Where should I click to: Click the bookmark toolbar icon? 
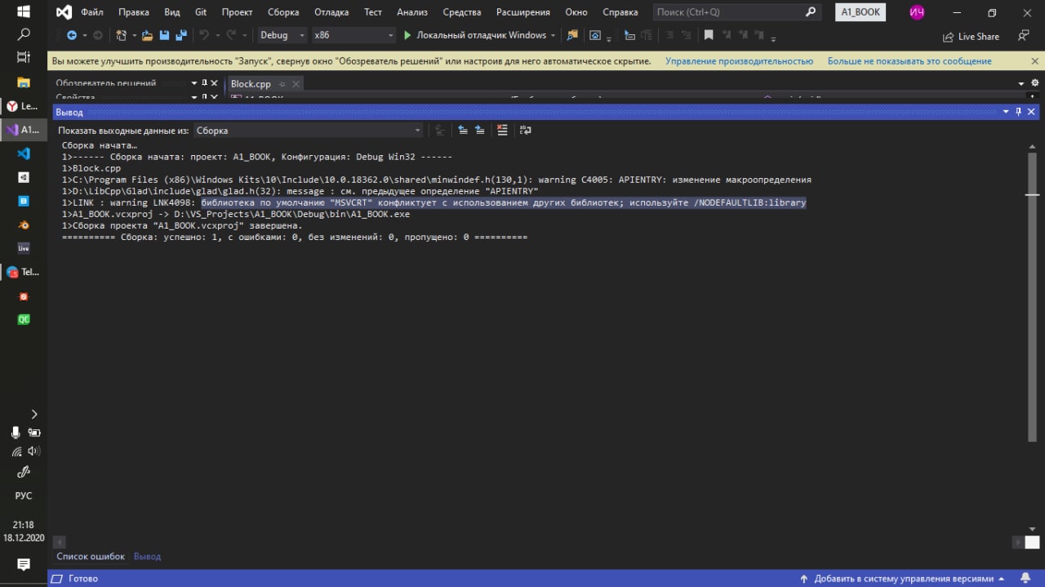[x=709, y=35]
